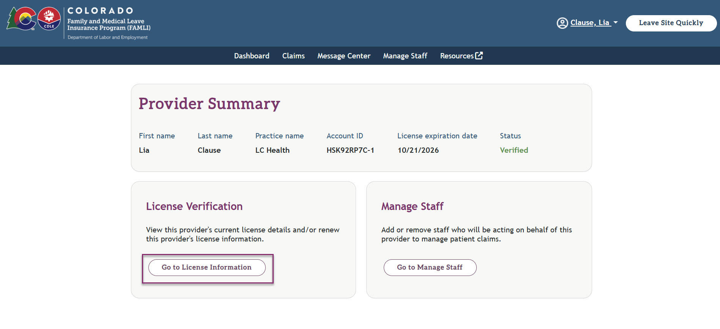Click the last name value Clause
This screenshot has height=329, width=720.
click(x=209, y=150)
